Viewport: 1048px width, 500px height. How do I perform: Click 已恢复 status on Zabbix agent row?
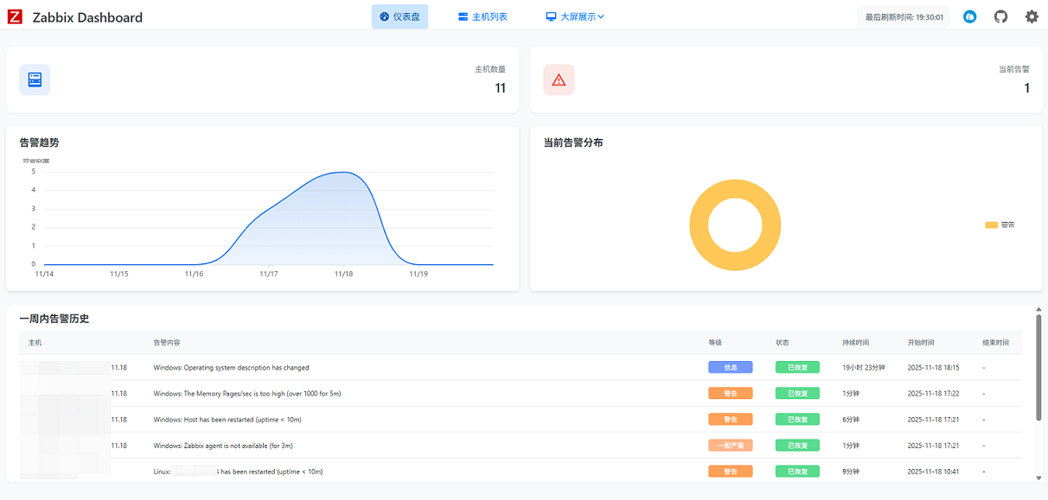(797, 446)
